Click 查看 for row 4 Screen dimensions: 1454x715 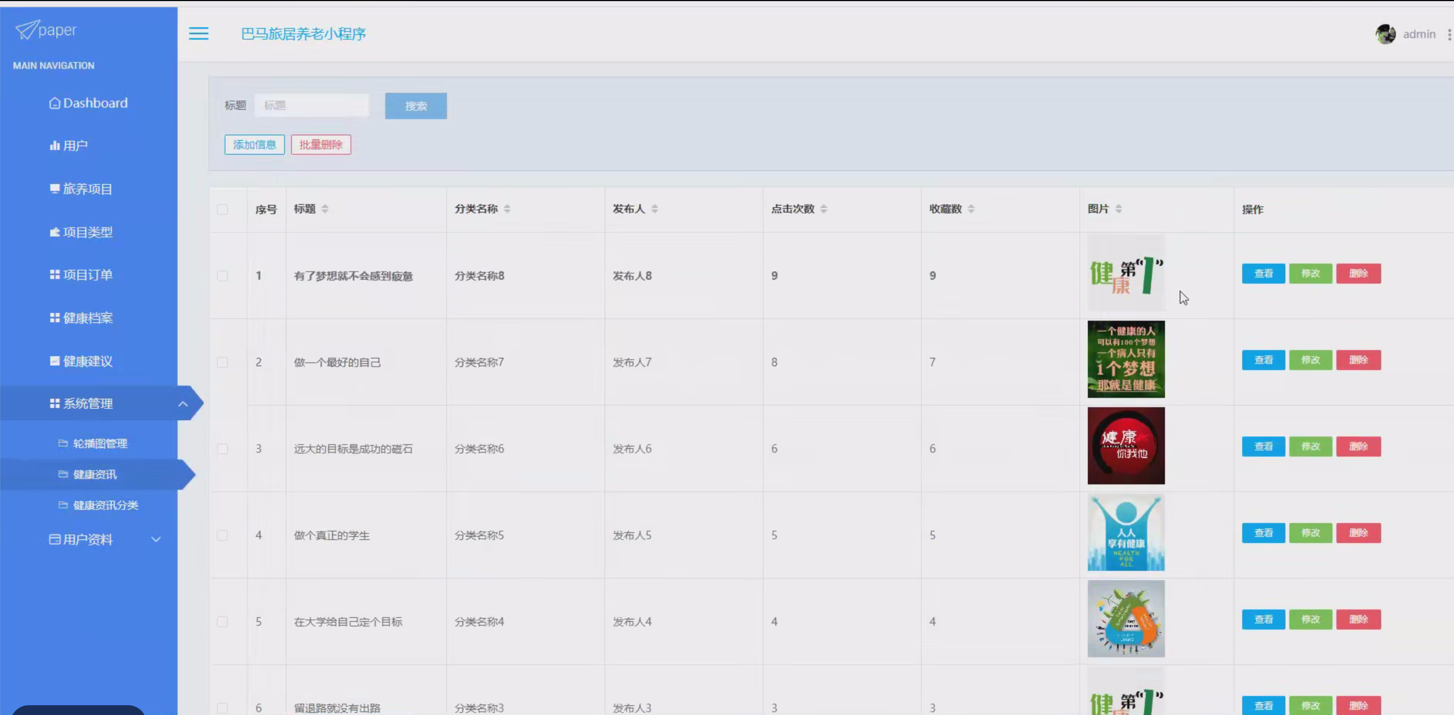coord(1263,533)
